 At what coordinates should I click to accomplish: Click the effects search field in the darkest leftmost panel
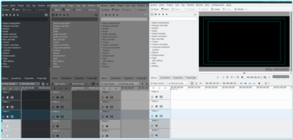25,19
